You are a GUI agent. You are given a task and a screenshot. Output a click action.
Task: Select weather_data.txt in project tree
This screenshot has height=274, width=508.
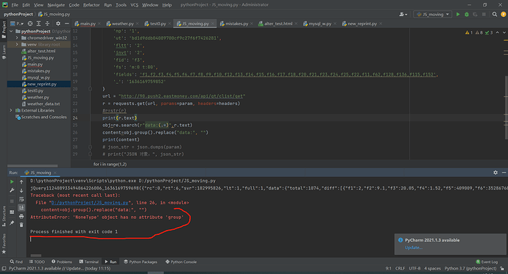[43, 104]
